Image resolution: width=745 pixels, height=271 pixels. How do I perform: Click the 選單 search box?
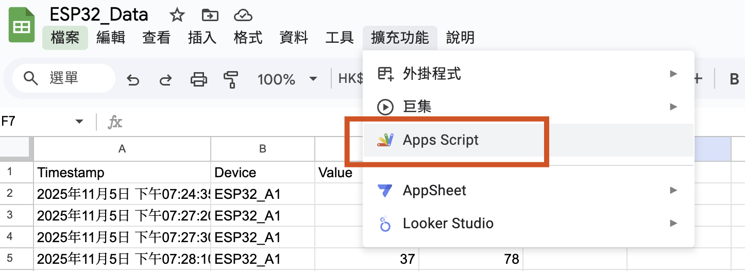coord(64,78)
